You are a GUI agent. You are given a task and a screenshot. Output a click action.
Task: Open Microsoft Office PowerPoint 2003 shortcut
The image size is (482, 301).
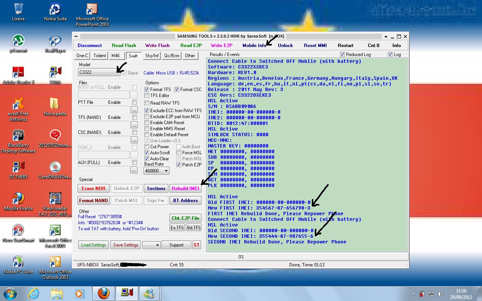[92, 15]
